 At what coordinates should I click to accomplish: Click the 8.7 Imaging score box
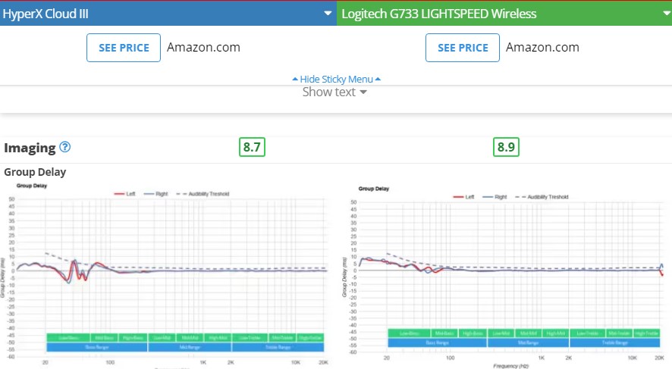coord(252,147)
